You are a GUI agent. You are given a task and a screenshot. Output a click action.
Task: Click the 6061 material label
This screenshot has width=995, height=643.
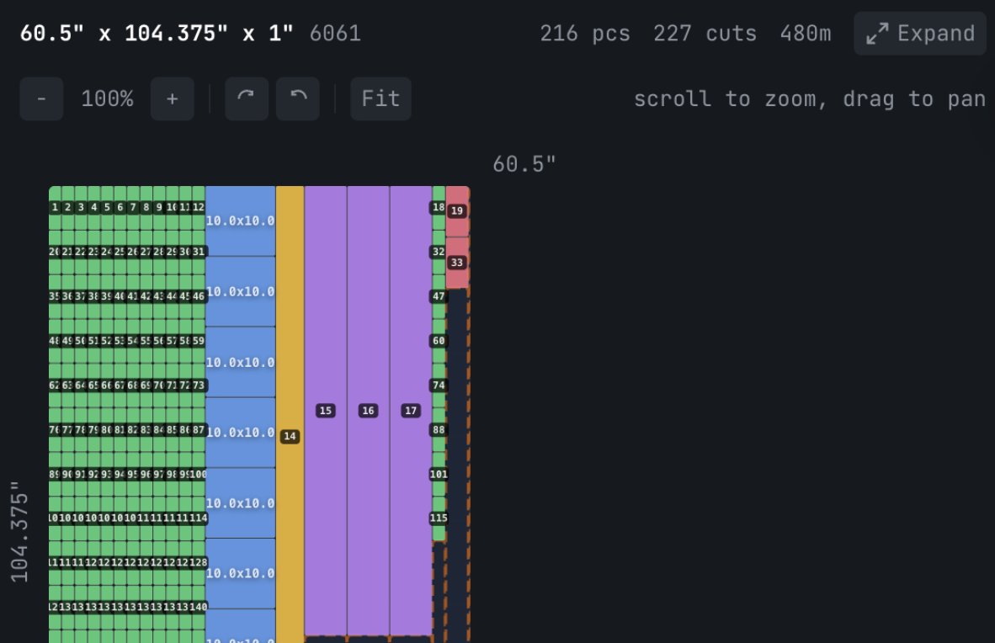click(335, 33)
